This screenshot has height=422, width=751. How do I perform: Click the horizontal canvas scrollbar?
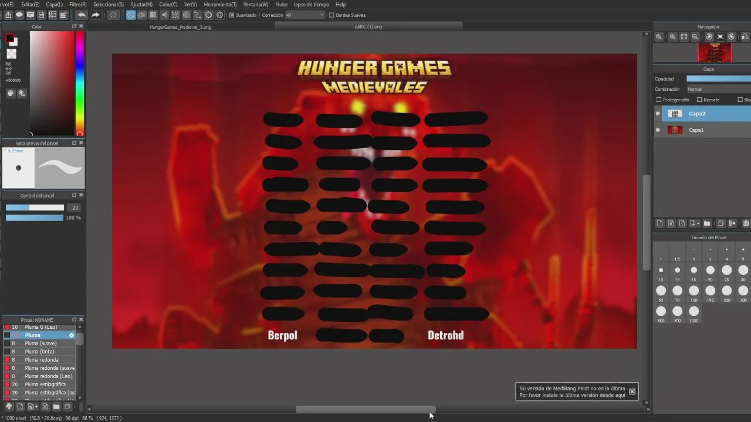[366, 409]
